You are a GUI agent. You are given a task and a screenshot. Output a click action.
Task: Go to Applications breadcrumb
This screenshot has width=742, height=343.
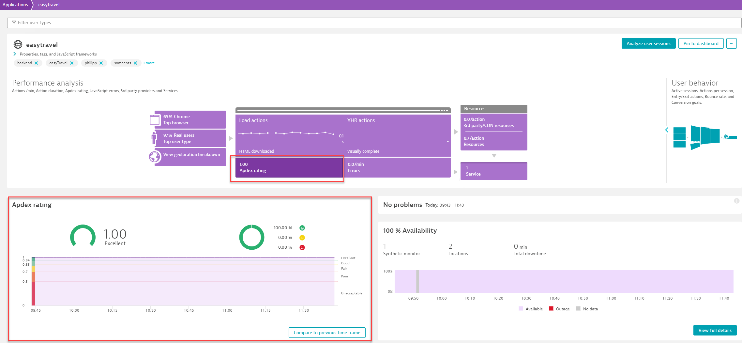[x=15, y=5]
